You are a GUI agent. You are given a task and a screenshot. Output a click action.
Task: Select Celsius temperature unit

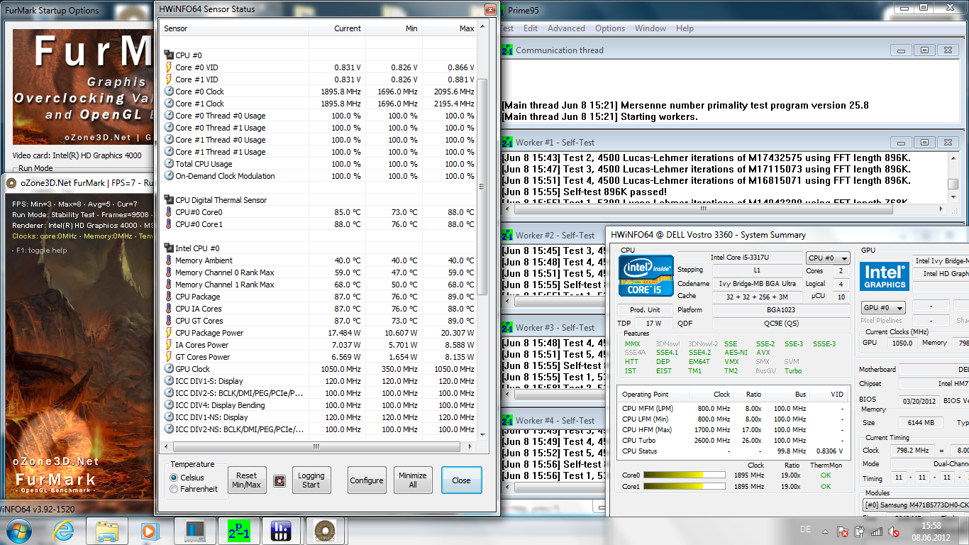pyautogui.click(x=175, y=478)
